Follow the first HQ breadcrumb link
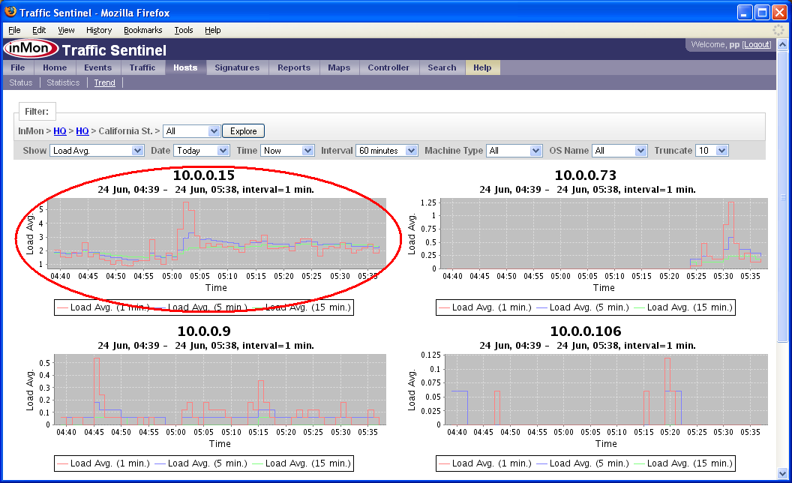Viewport: 792px width, 483px height. tap(59, 131)
